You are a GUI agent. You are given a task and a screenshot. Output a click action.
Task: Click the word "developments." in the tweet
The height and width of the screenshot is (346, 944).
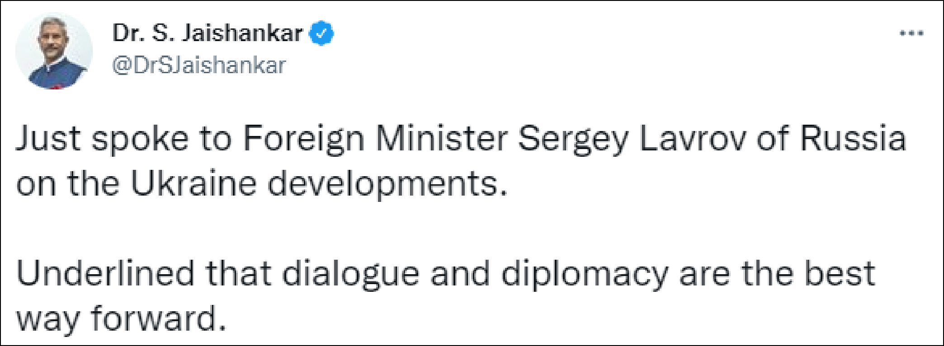click(385, 184)
